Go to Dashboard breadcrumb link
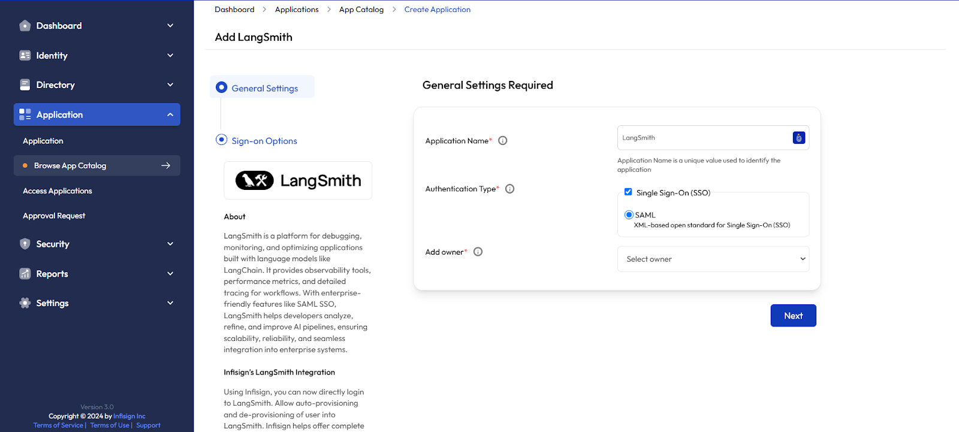The width and height of the screenshot is (959, 432). coord(234,10)
